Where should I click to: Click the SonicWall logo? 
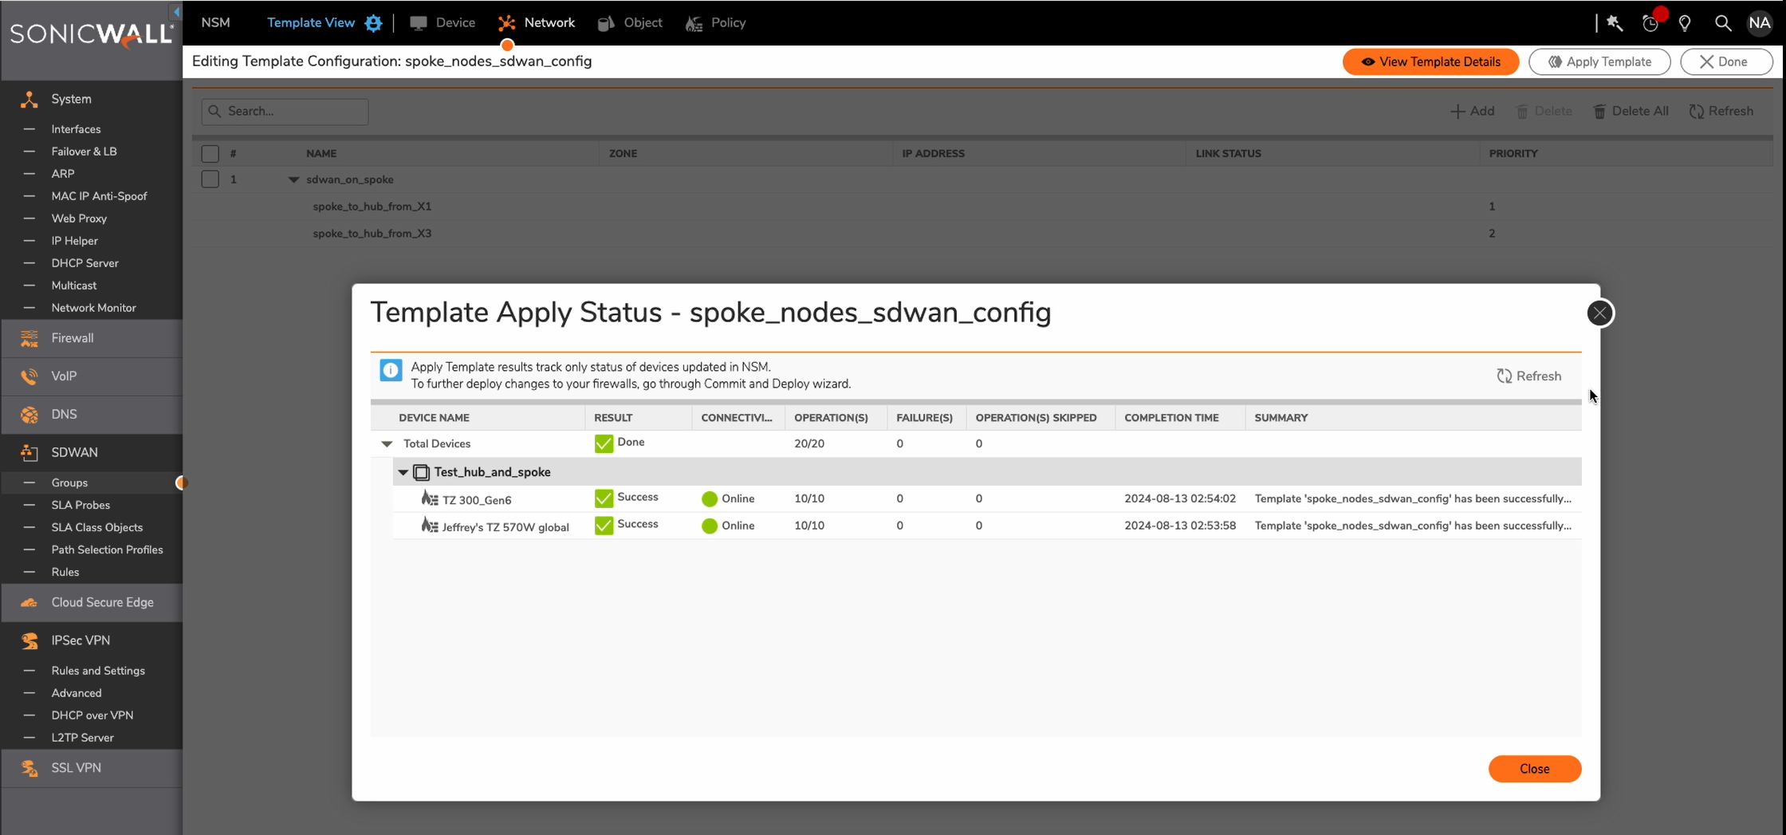[x=91, y=34]
